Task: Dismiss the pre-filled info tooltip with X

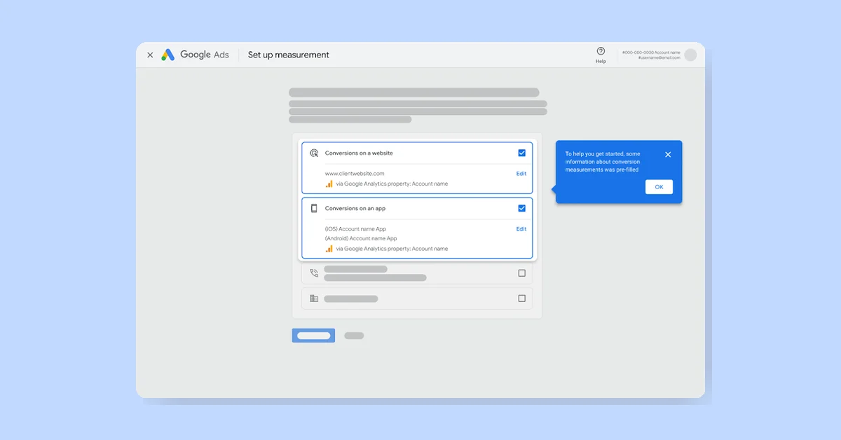Action: click(668, 155)
